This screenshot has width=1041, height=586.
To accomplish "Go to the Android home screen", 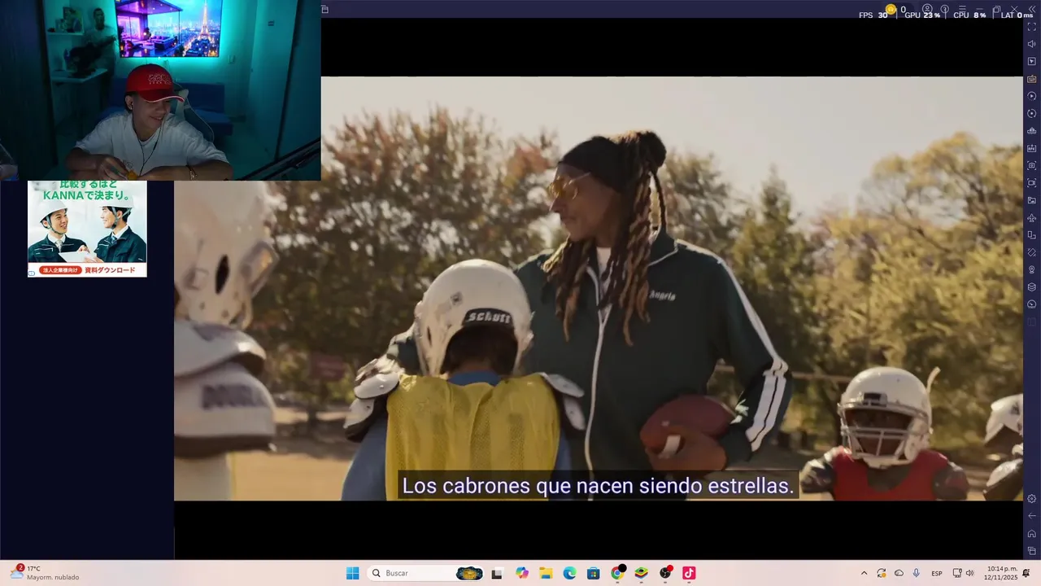I will [x=1032, y=534].
